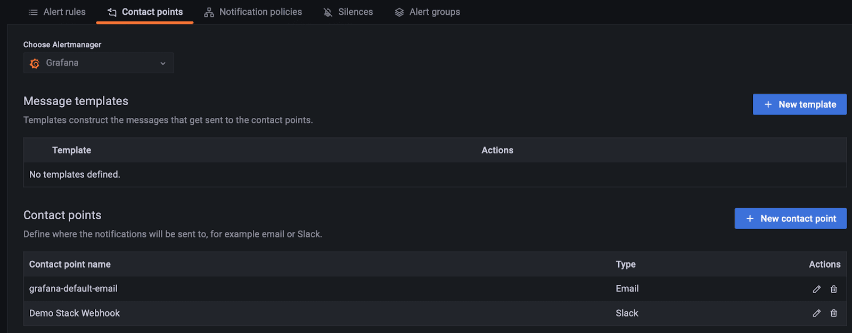
Task: Expand Alertmanager list with chevron arrow
Action: pyautogui.click(x=163, y=63)
